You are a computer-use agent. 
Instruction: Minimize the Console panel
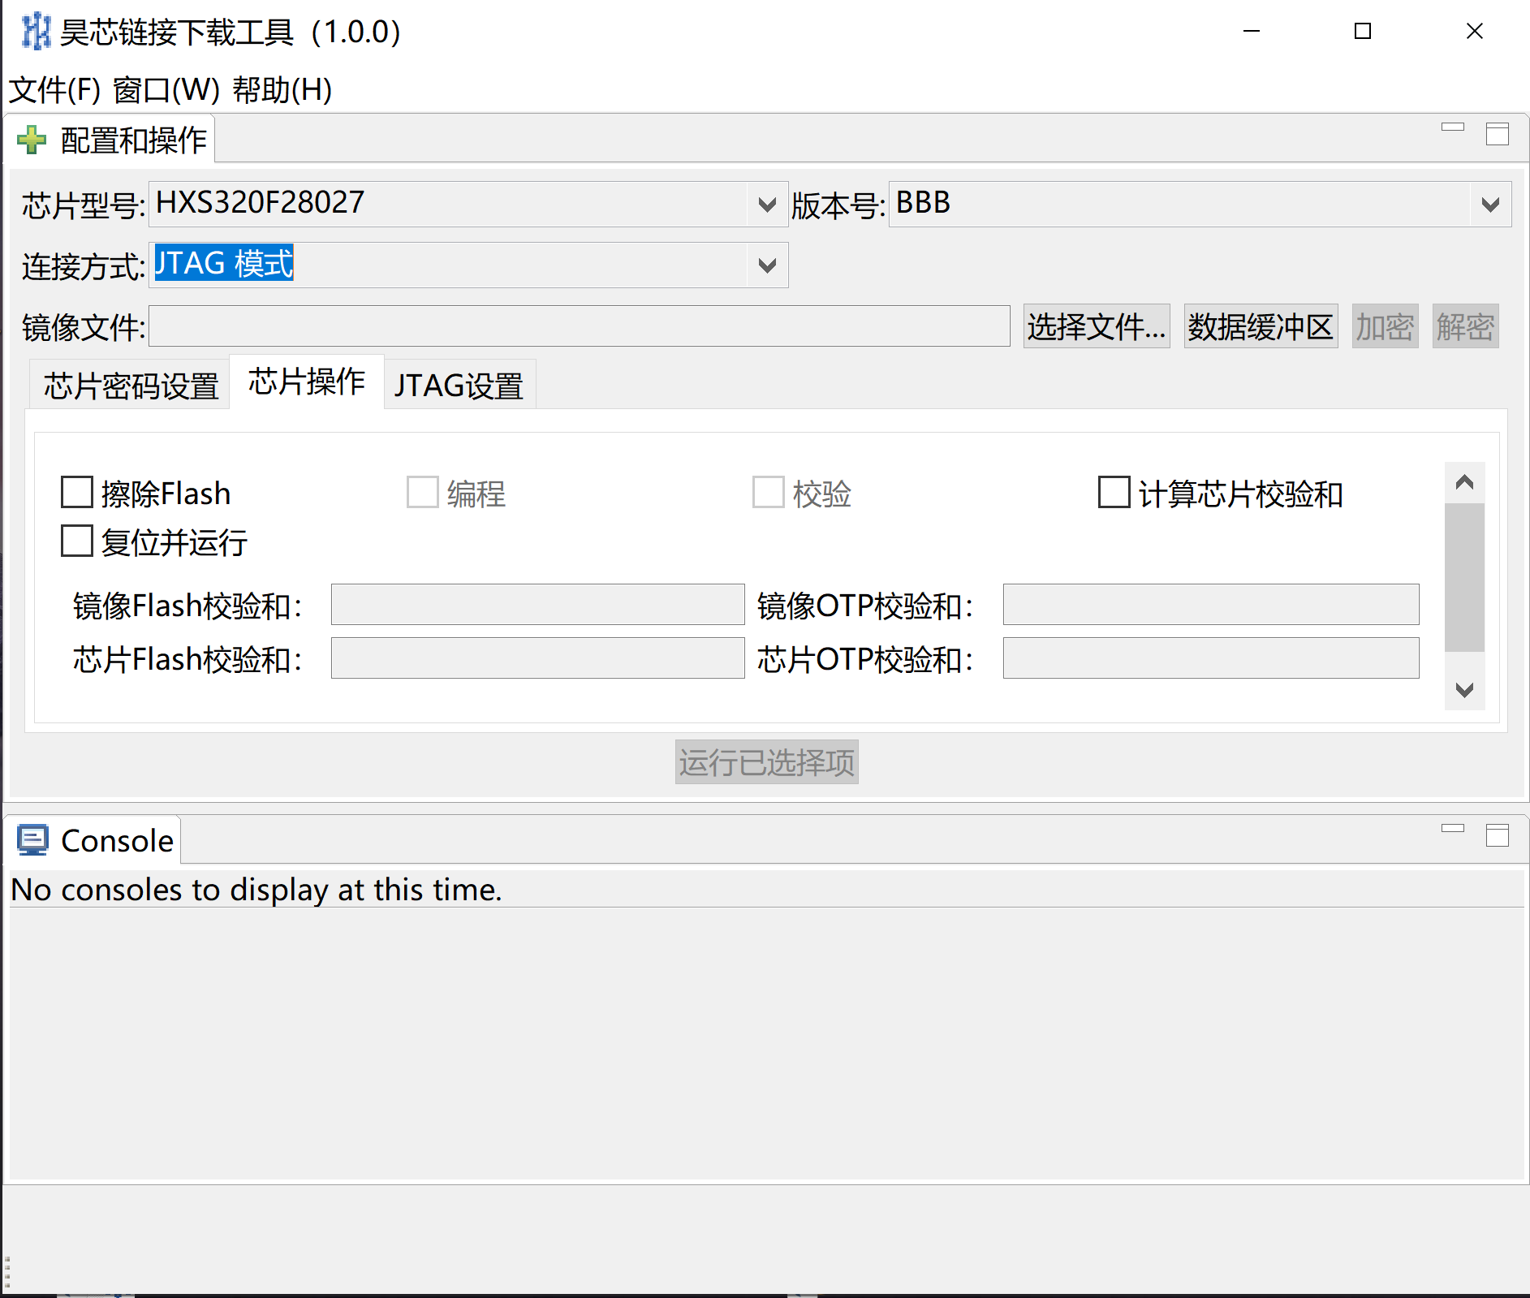[1453, 828]
